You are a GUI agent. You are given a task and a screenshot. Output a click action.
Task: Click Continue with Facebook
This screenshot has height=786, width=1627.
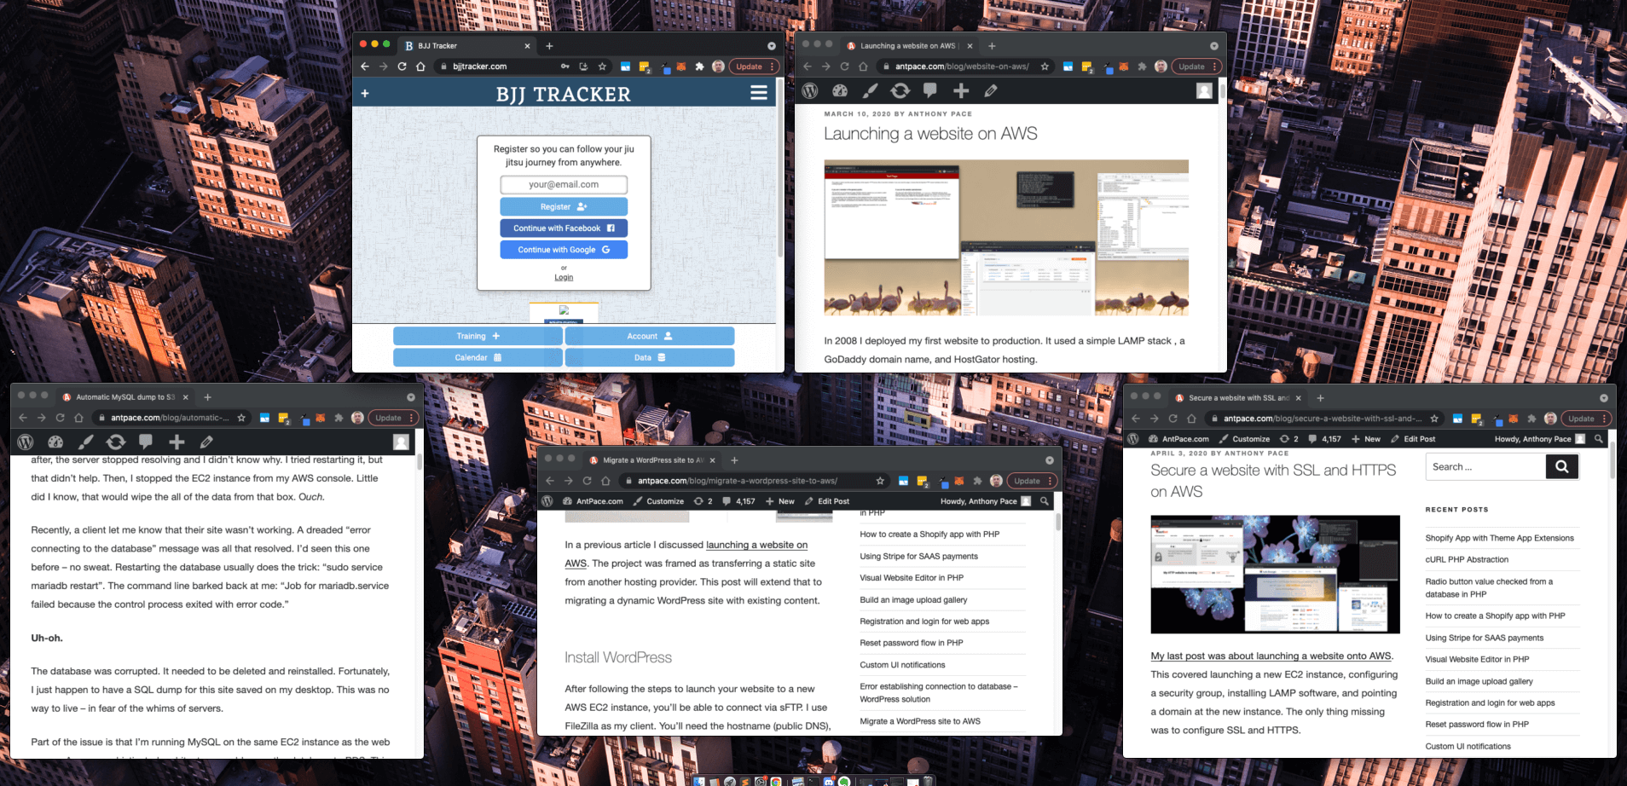564,228
